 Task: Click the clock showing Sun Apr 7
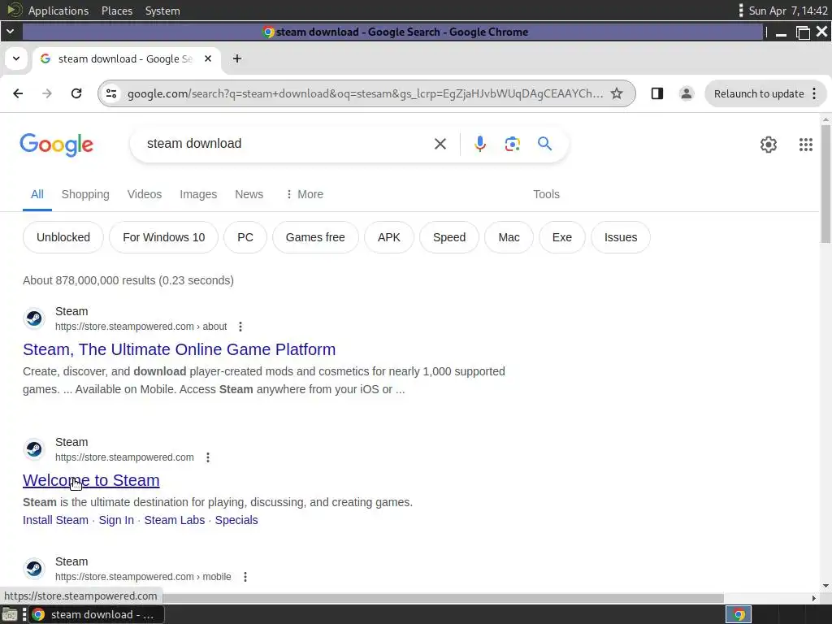tap(788, 11)
